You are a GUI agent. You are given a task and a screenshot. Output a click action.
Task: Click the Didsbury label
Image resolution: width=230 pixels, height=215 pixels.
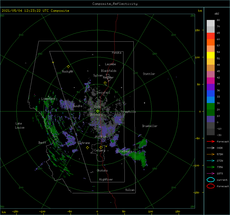pos(97,115)
